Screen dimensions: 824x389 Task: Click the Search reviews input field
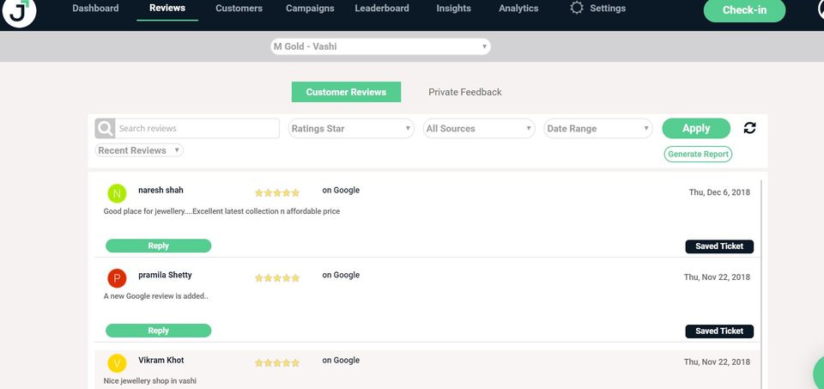pos(197,129)
